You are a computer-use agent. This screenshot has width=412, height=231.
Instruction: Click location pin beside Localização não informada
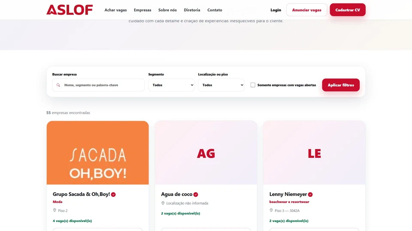163,203
